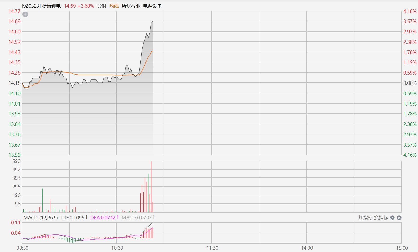Click the tall green volume bar near open
418x252 pixels.
(x=42, y=201)
